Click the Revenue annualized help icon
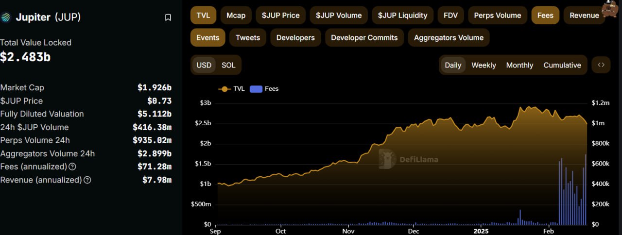 [87, 180]
